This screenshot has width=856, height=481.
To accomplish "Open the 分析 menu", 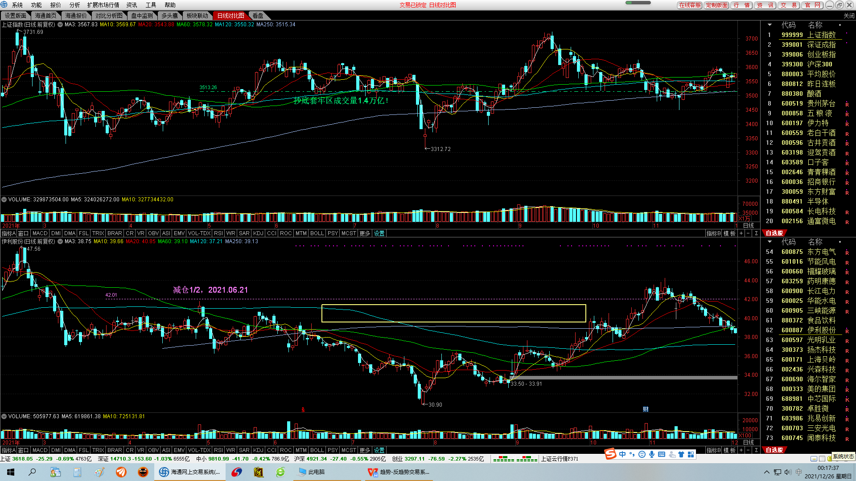I will pos(74,5).
